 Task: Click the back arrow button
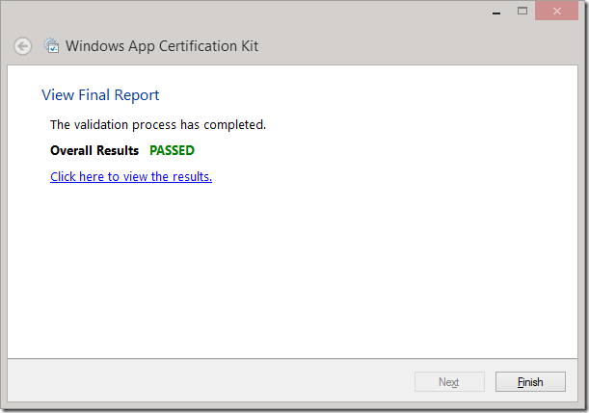click(x=22, y=46)
